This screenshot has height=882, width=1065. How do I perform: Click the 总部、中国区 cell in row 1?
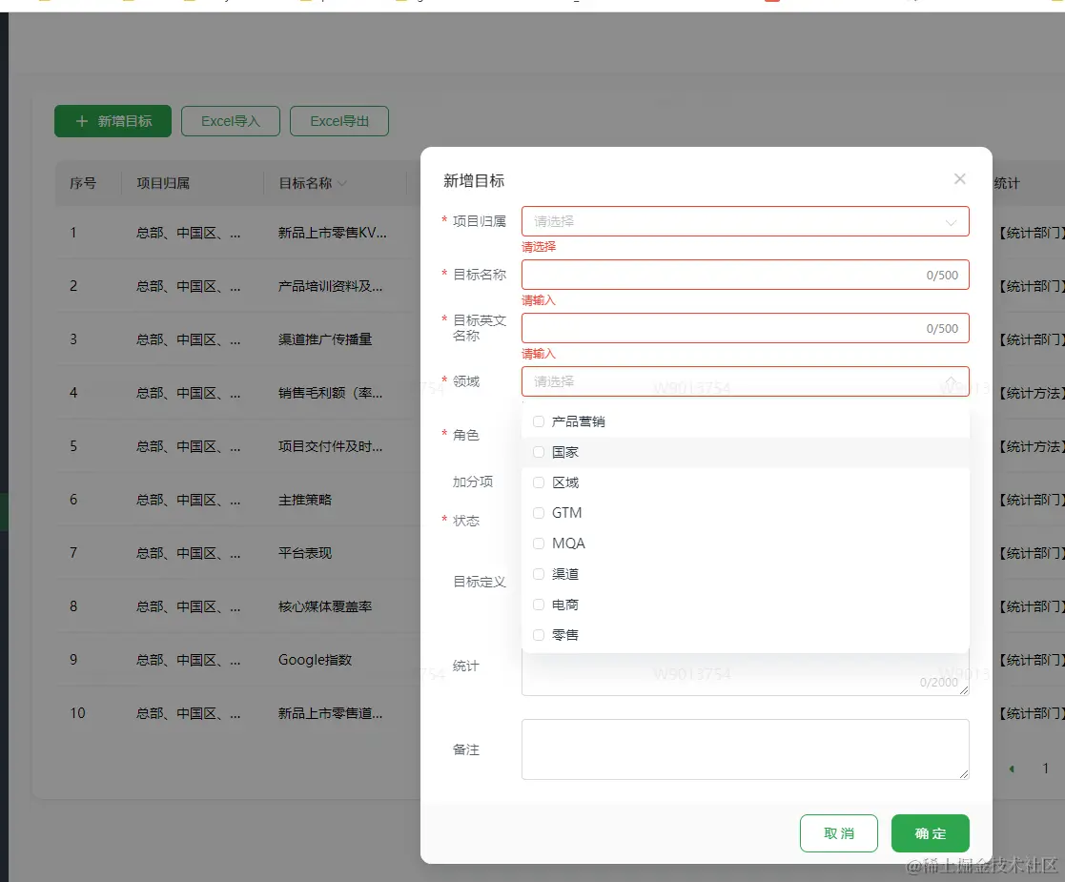(x=188, y=233)
